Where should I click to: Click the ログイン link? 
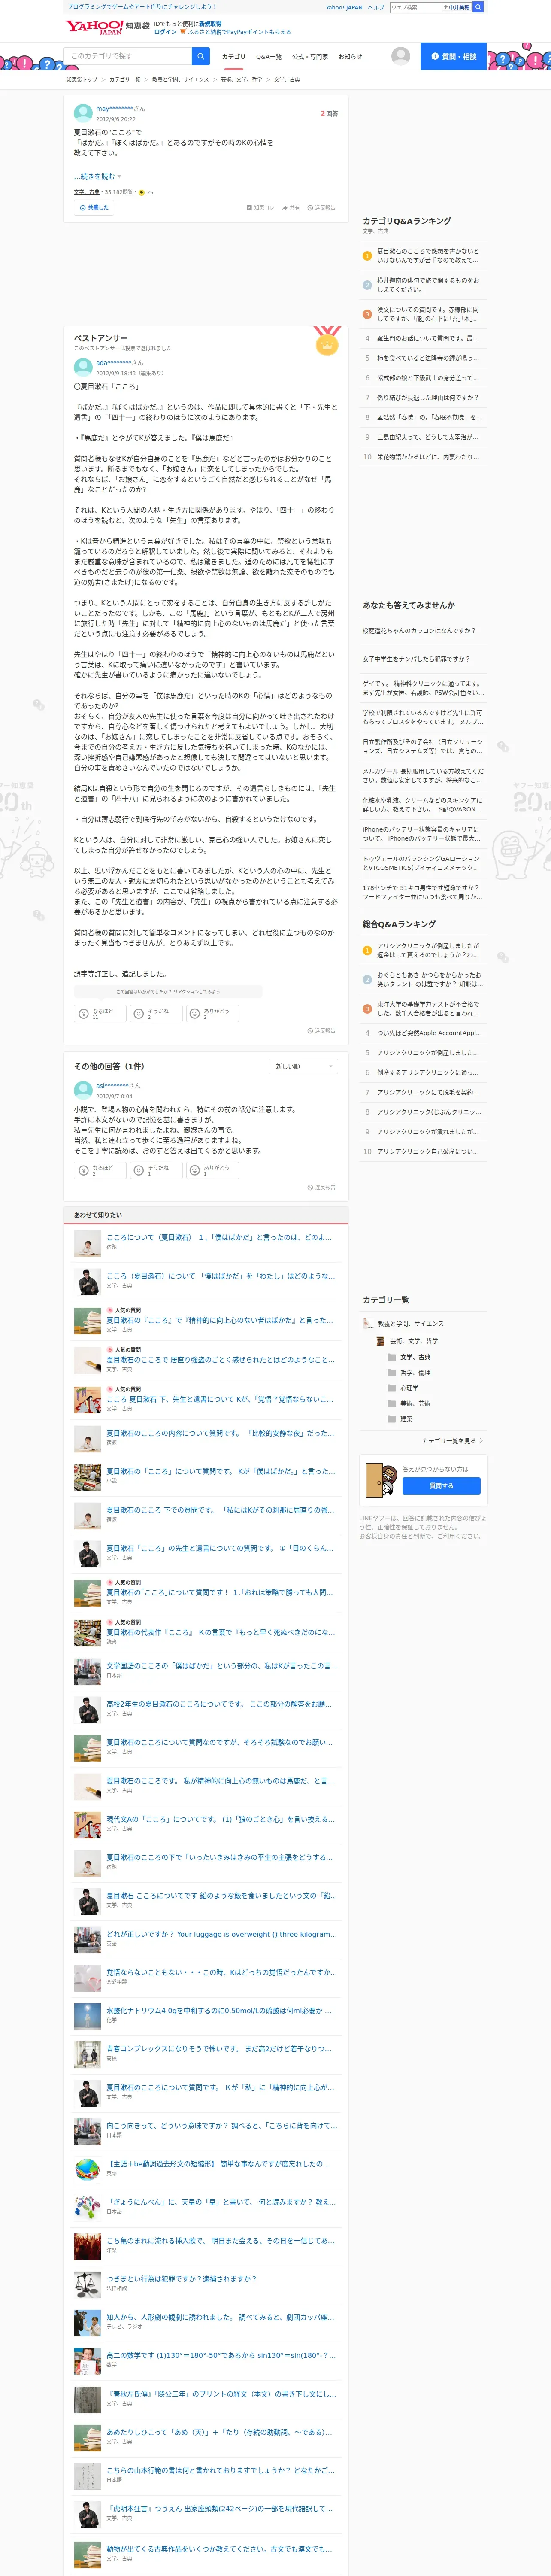[x=165, y=32]
